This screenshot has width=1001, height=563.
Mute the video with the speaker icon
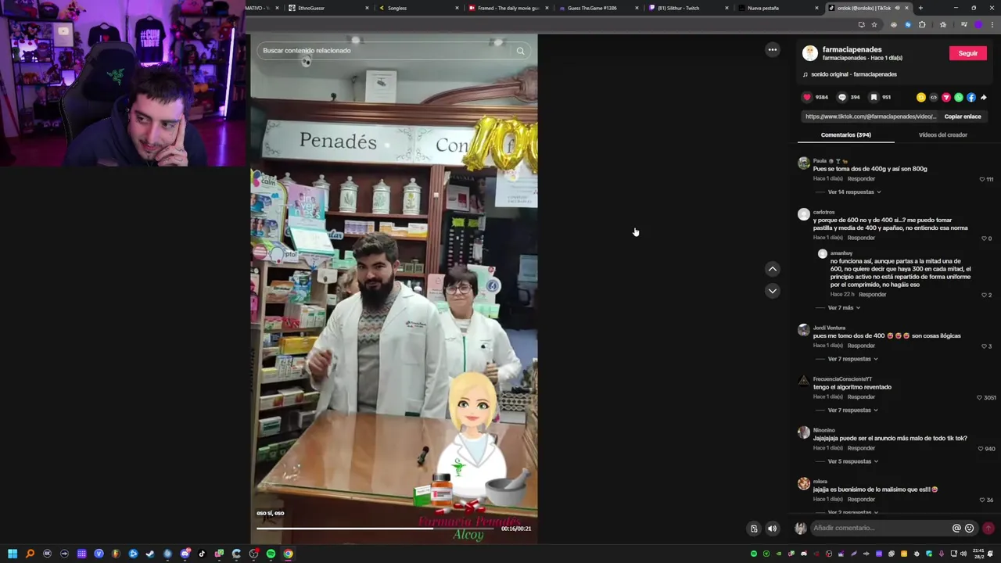pyautogui.click(x=772, y=529)
